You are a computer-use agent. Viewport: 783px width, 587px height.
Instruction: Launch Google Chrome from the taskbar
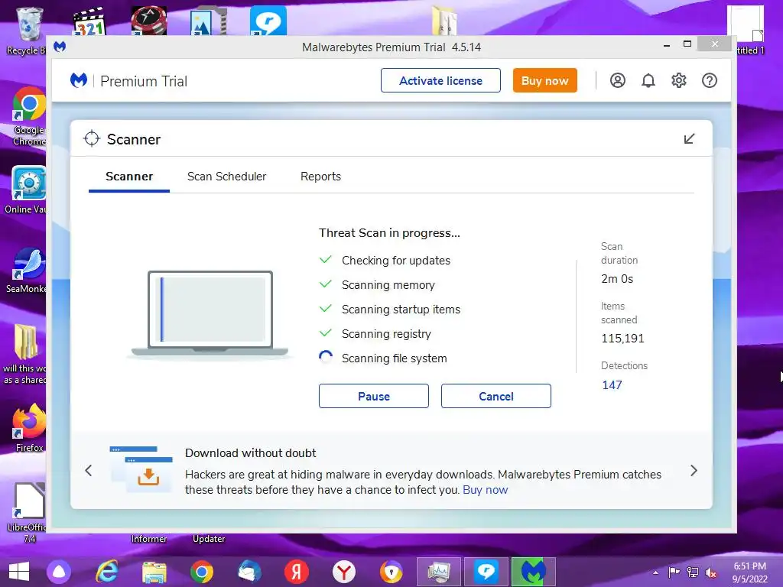pyautogui.click(x=202, y=572)
